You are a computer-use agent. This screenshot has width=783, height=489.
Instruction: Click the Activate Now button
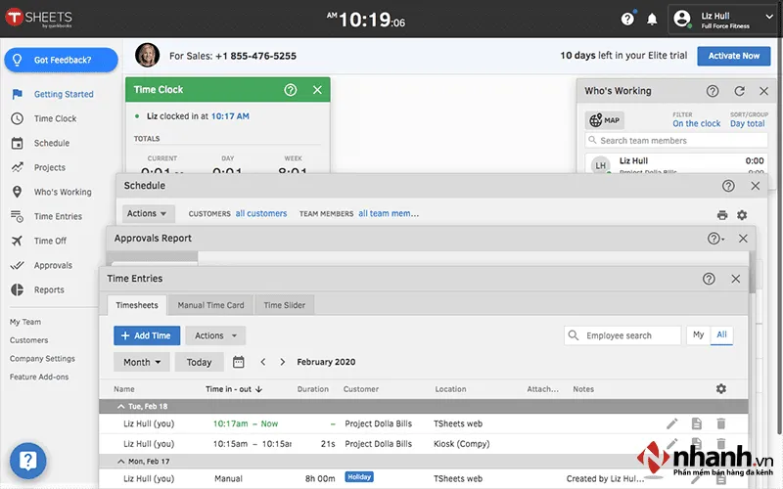(733, 56)
